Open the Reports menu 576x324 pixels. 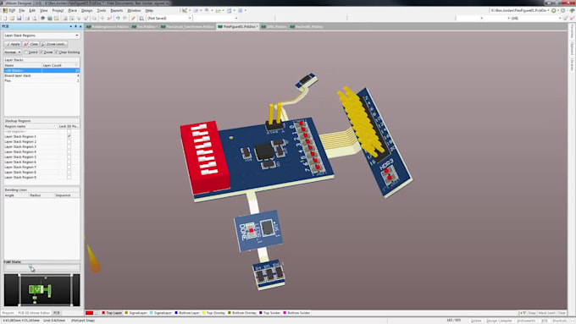pyautogui.click(x=116, y=11)
